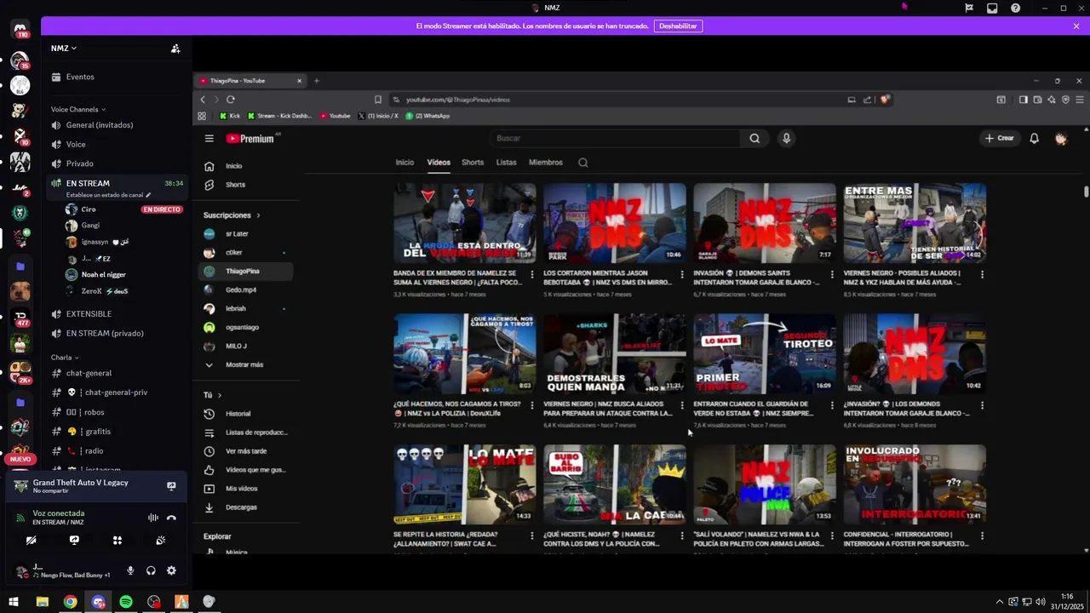Click the YouTube Premium logo
Screen dimensions: 1090x613
tap(250, 138)
